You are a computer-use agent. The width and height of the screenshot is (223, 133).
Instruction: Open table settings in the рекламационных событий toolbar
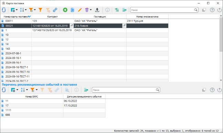point(13,90)
